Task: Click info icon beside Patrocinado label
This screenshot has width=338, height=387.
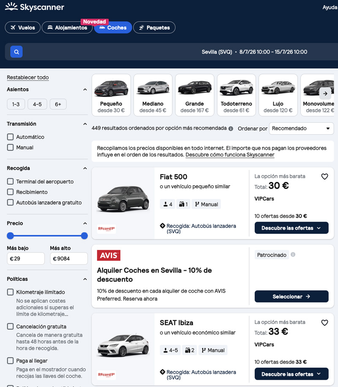Action: tap(293, 255)
